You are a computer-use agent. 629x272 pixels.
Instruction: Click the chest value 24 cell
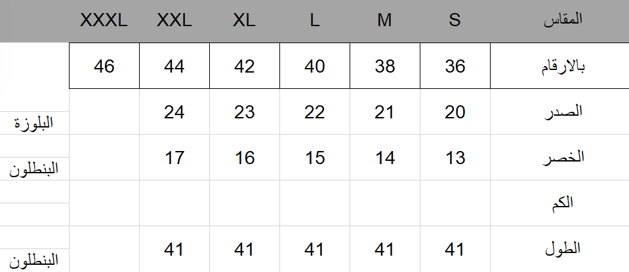(174, 112)
